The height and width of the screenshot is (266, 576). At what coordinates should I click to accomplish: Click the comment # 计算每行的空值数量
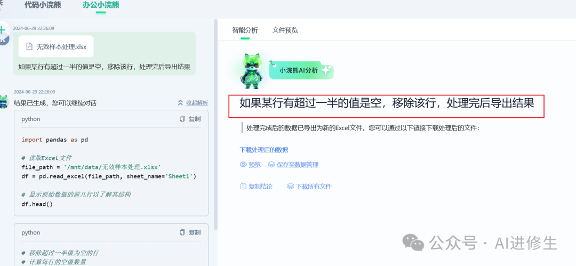click(54, 262)
